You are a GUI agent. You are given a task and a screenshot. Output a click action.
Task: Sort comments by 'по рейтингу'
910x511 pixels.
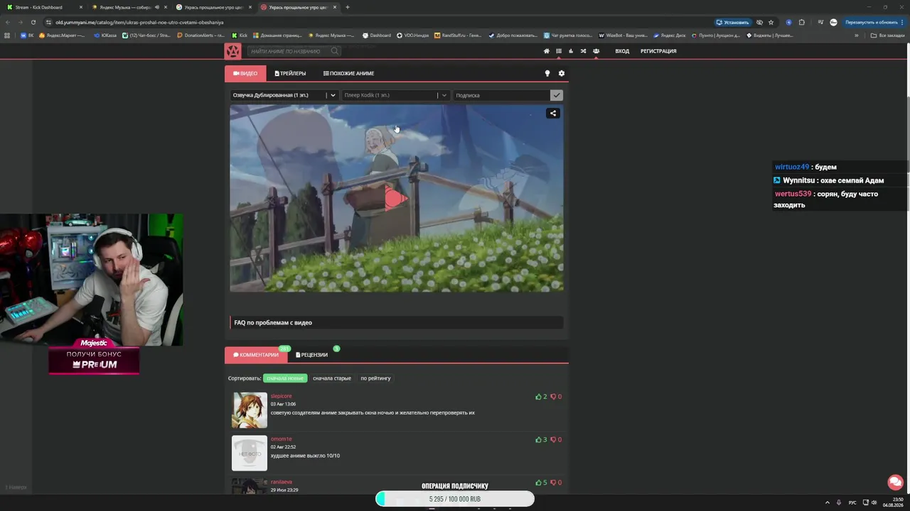coord(375,378)
